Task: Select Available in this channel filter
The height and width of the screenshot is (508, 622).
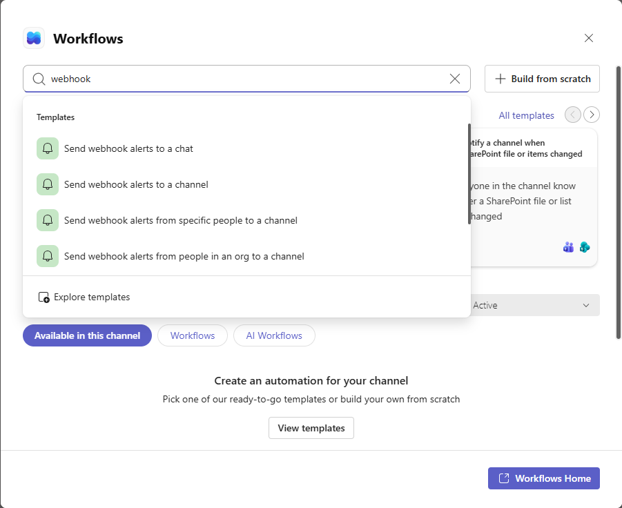Action: (x=87, y=335)
